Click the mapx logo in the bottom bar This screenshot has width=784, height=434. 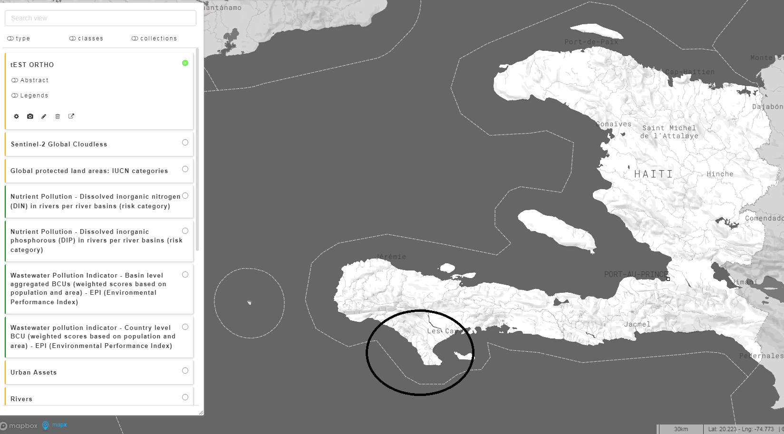click(58, 425)
